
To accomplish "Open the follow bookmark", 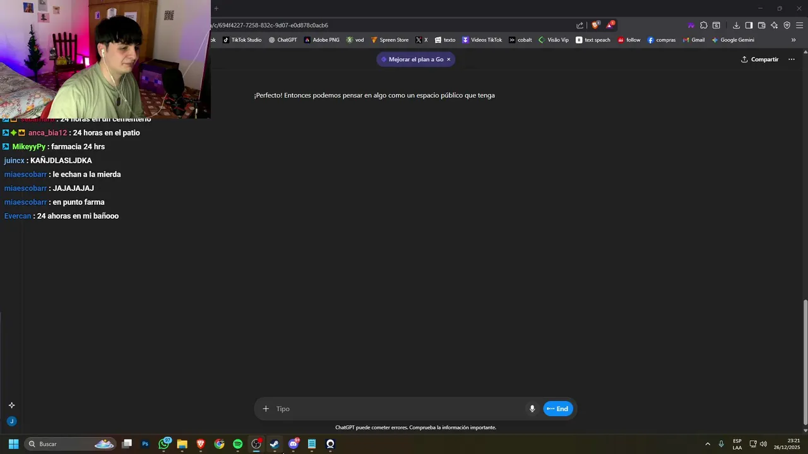I will click(629, 40).
